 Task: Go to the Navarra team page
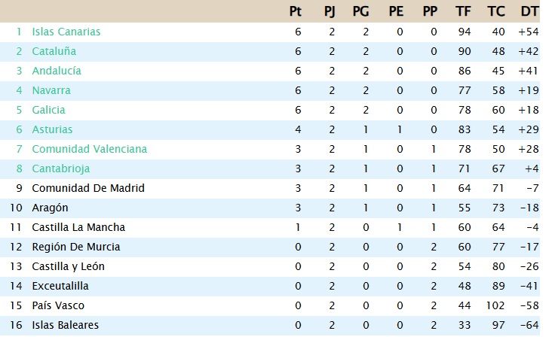coord(51,90)
